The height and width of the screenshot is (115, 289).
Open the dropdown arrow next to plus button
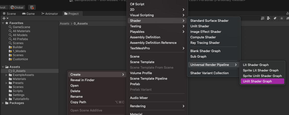tap(8, 18)
